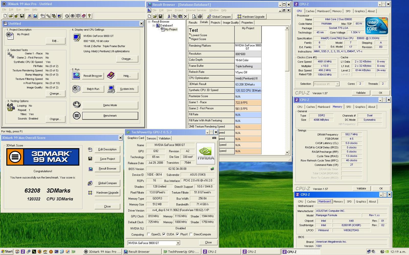
Task: Click scroll up arrow in Result Browser details
Action: coord(287,28)
